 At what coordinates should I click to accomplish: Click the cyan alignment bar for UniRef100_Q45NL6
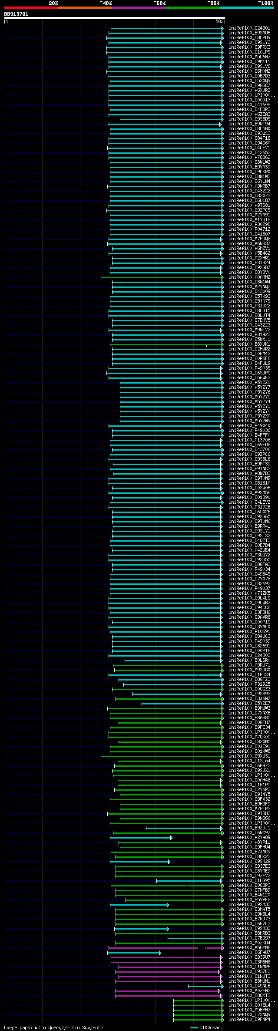coord(206,986)
